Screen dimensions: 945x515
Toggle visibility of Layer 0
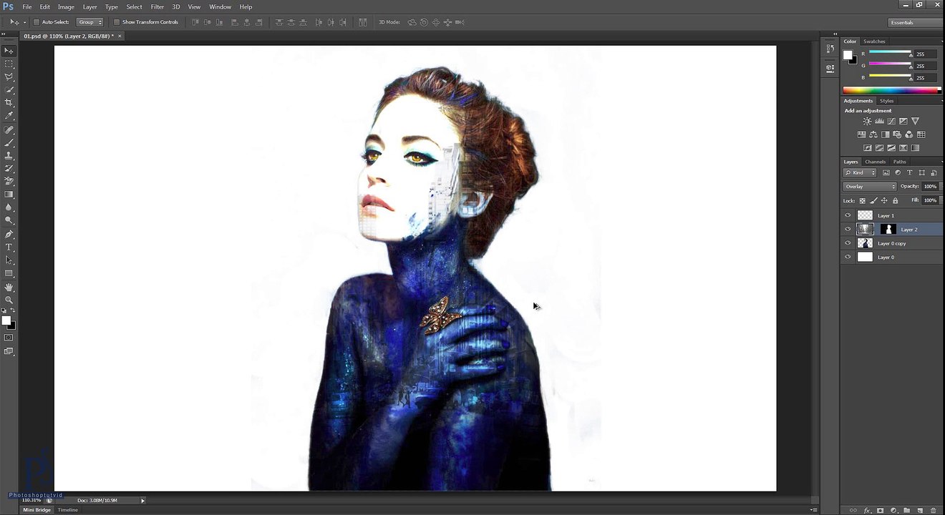pyautogui.click(x=848, y=257)
